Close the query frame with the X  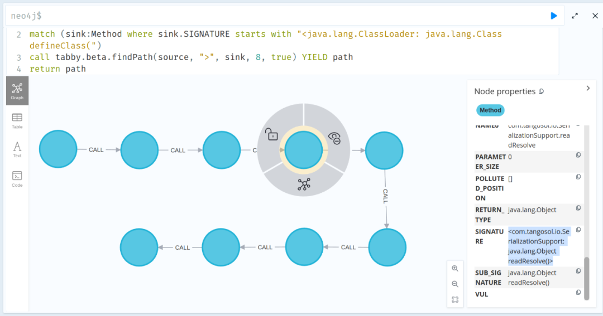tap(595, 16)
